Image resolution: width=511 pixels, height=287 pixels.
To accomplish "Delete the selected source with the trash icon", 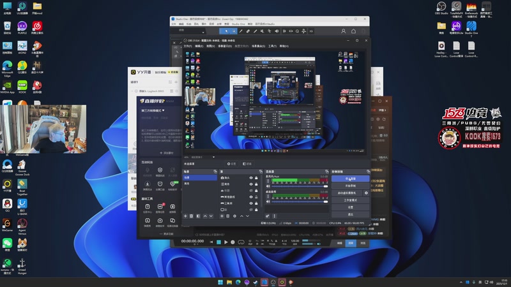I will [228, 216].
